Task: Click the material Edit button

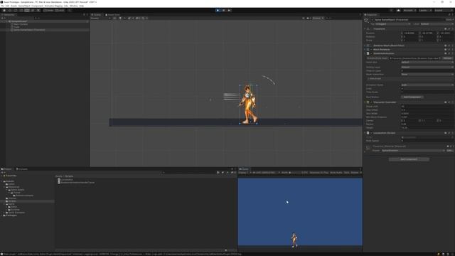Action: click(x=450, y=150)
